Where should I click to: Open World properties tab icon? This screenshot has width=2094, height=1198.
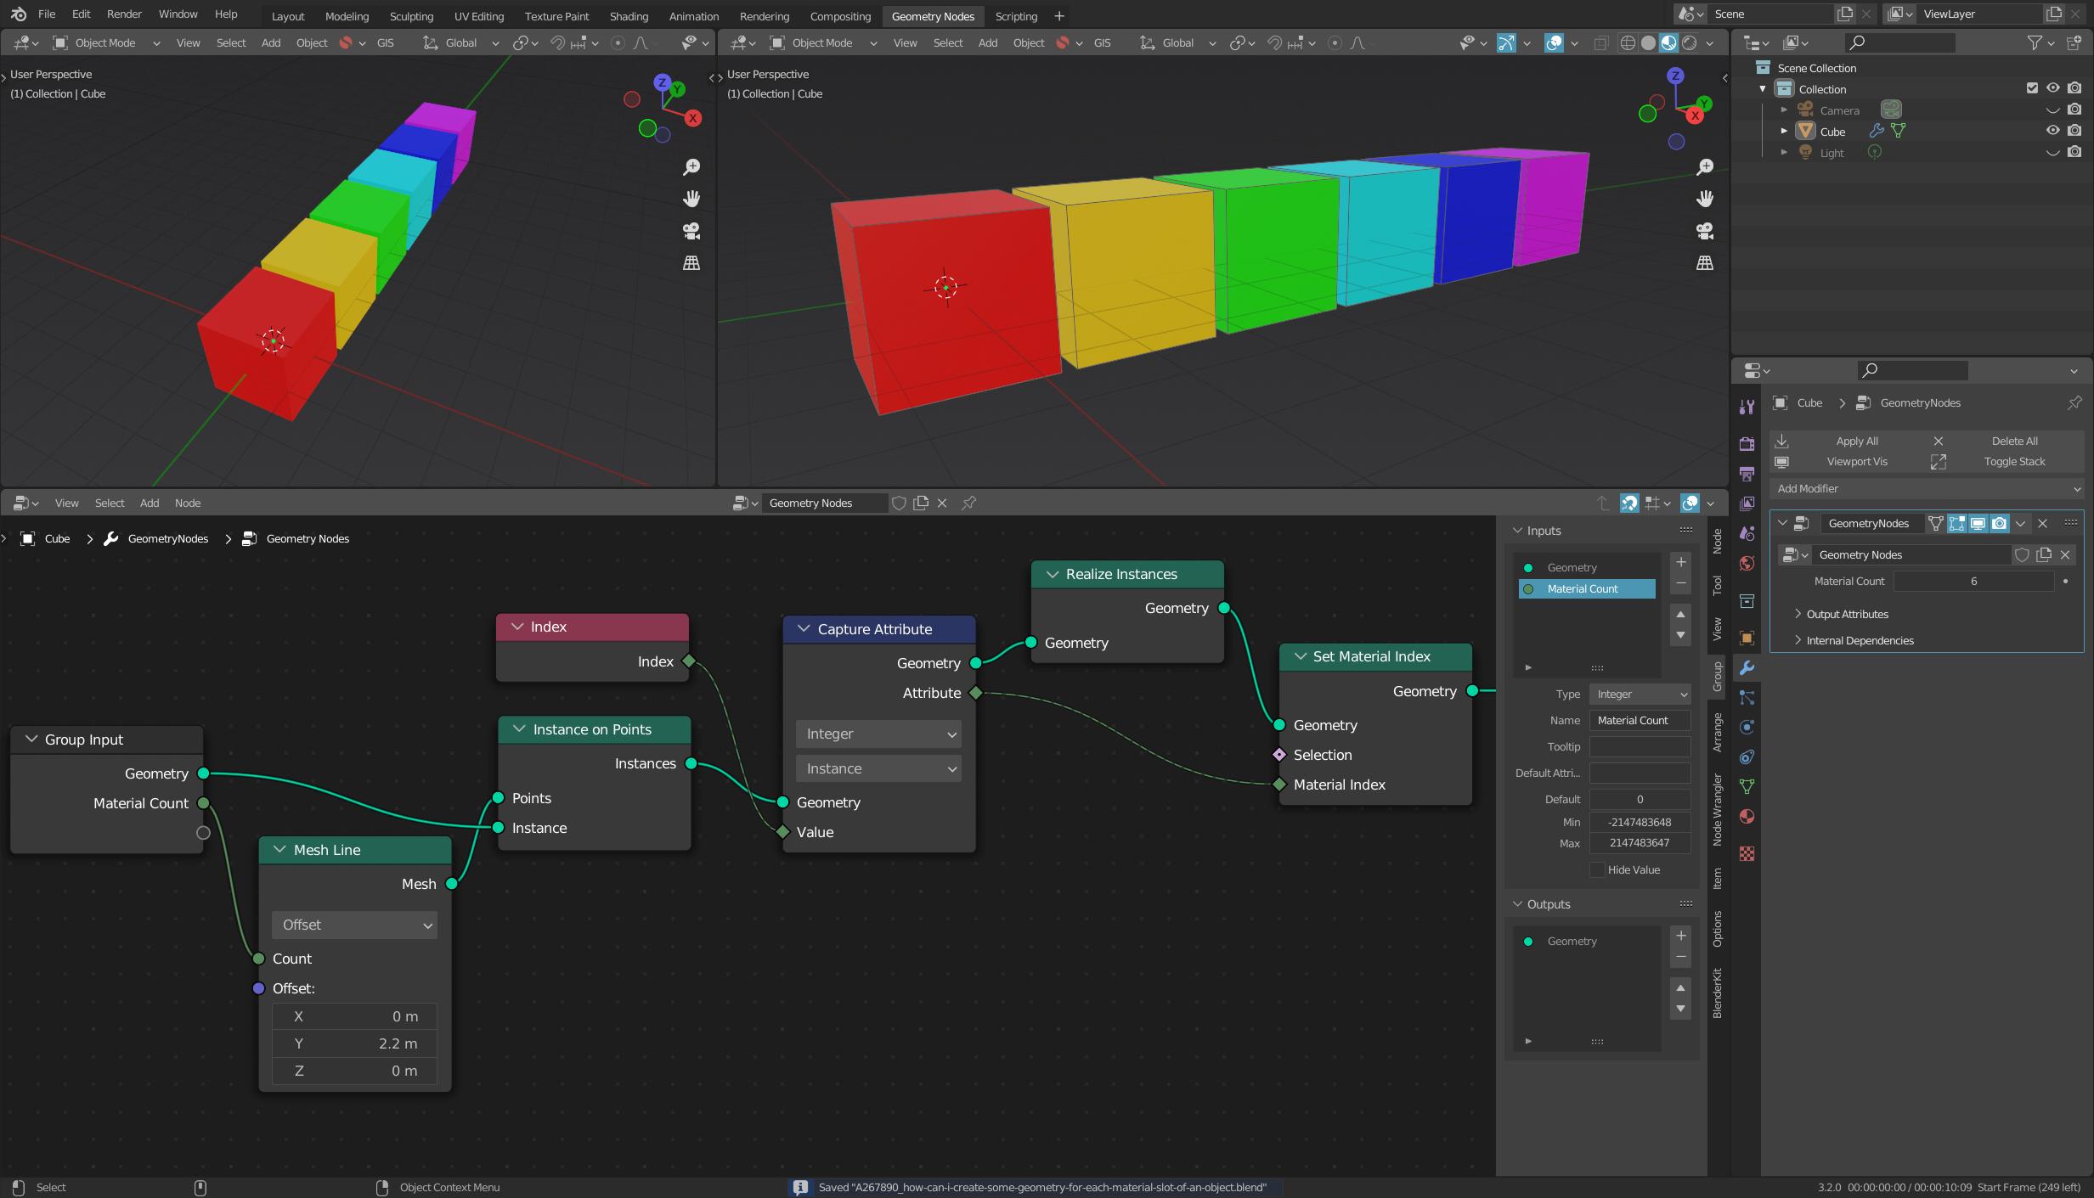click(1747, 564)
